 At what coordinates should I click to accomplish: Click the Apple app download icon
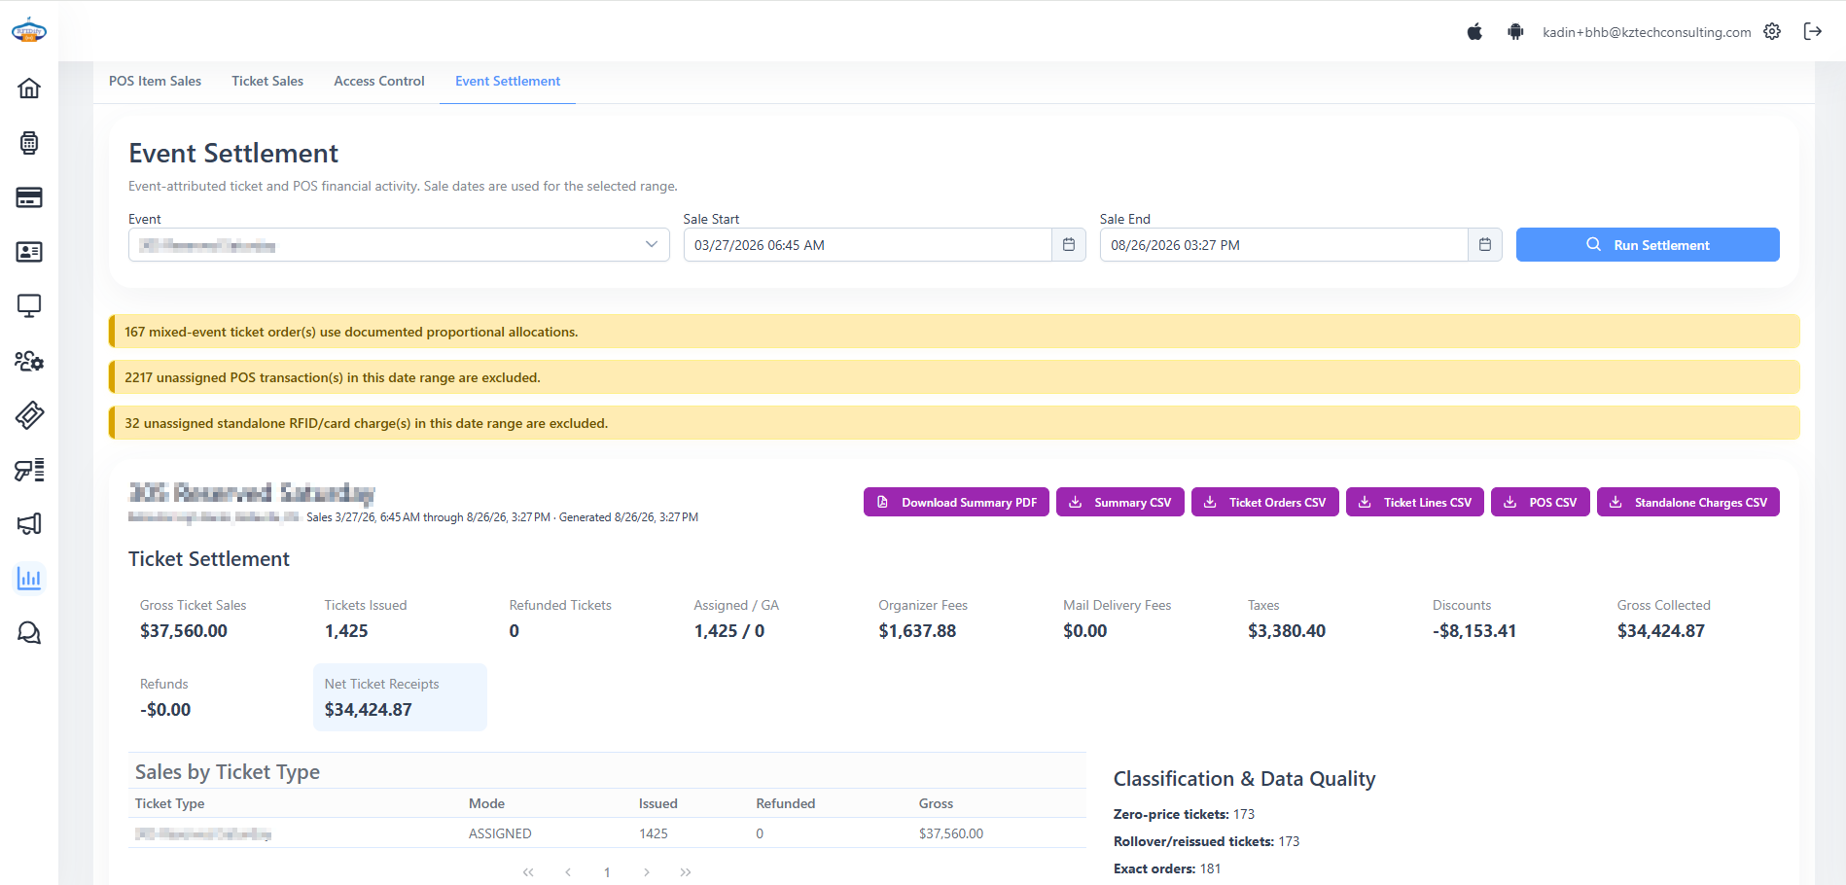click(x=1474, y=32)
